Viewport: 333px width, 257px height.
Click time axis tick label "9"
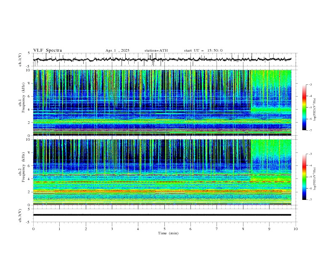[269, 229]
